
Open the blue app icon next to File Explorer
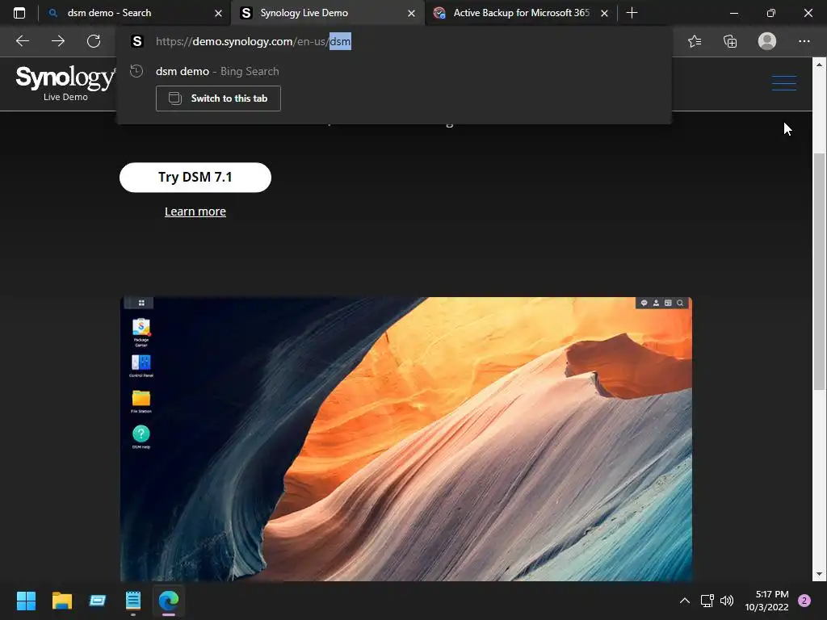tap(98, 601)
